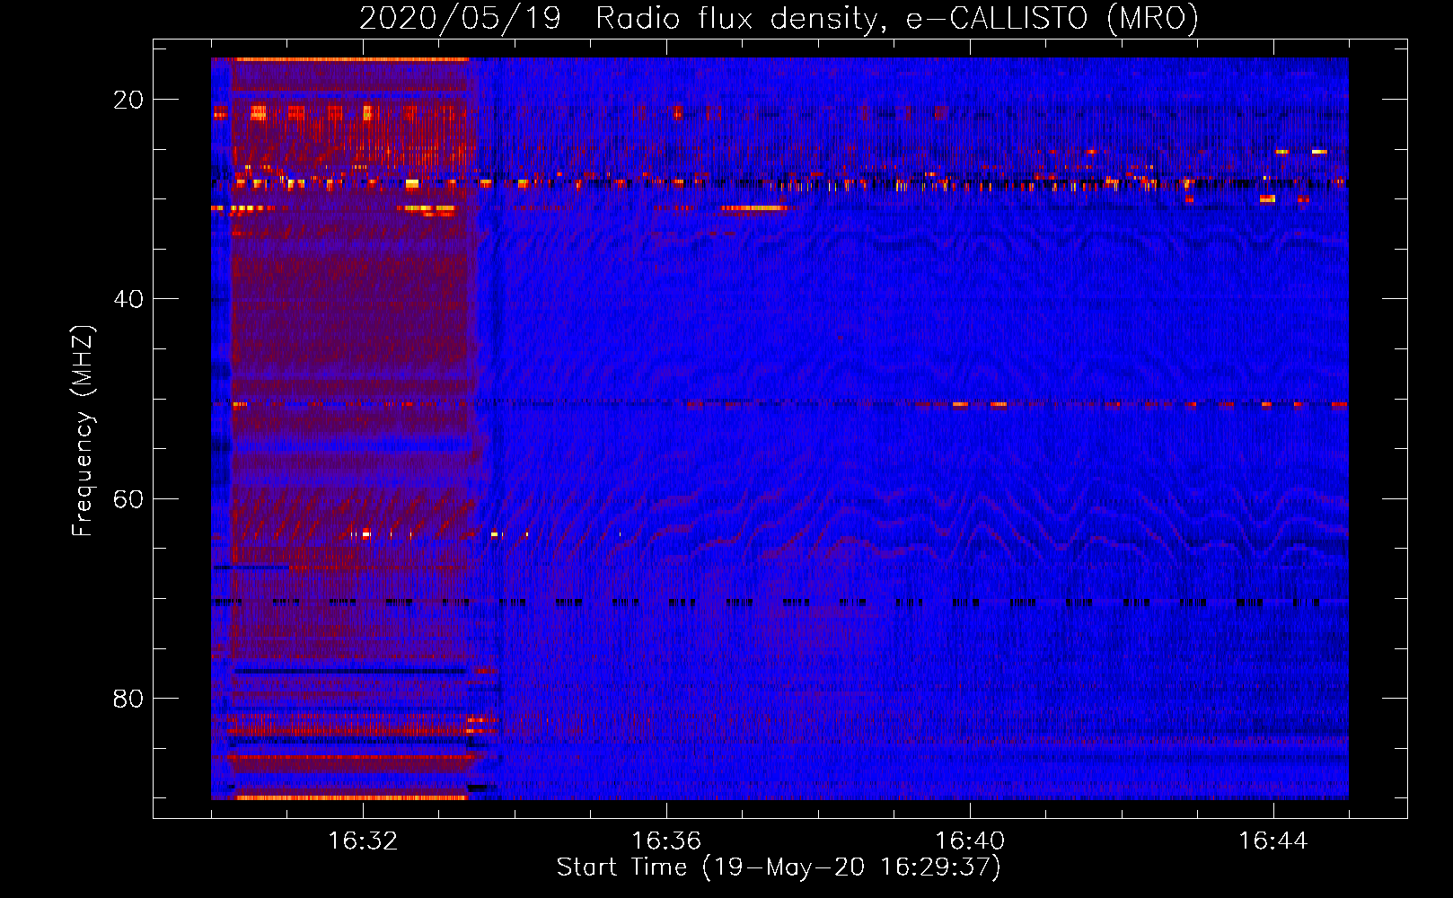Screen dimensions: 1453x898
Task: Click the '16:40' time tick label
Action: tap(970, 841)
